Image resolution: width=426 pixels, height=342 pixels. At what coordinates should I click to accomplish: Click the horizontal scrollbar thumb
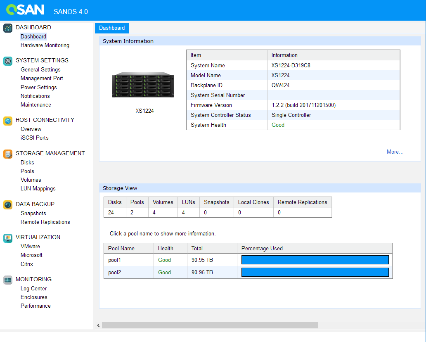point(210,325)
